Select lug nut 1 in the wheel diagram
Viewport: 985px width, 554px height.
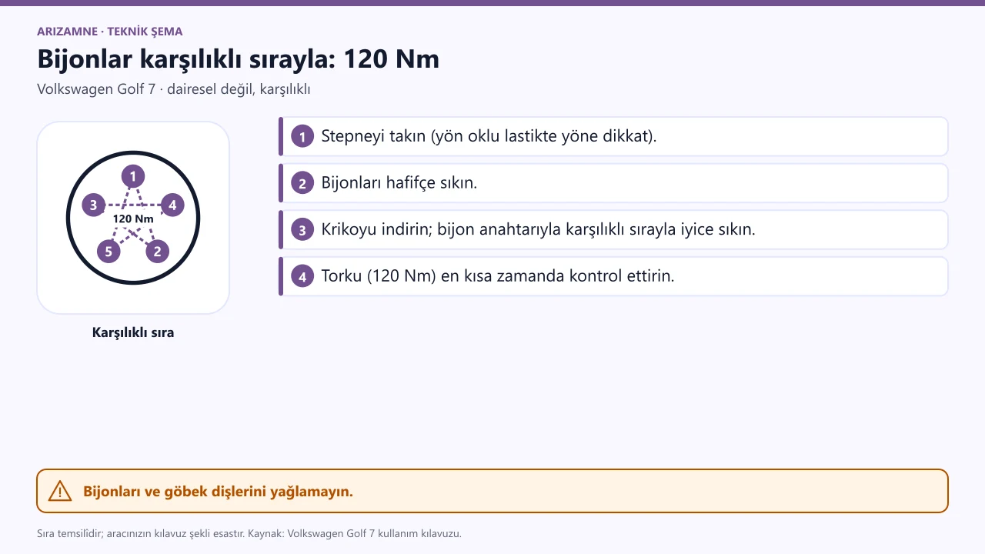coord(133,176)
